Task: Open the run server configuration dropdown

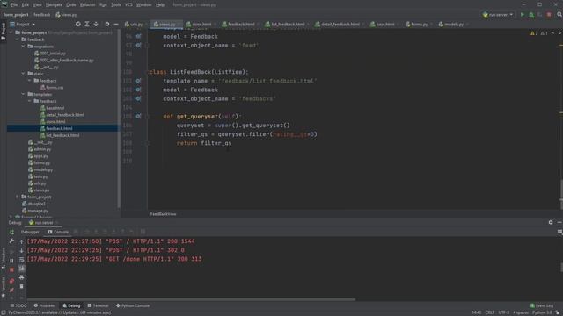Action: tap(498, 15)
